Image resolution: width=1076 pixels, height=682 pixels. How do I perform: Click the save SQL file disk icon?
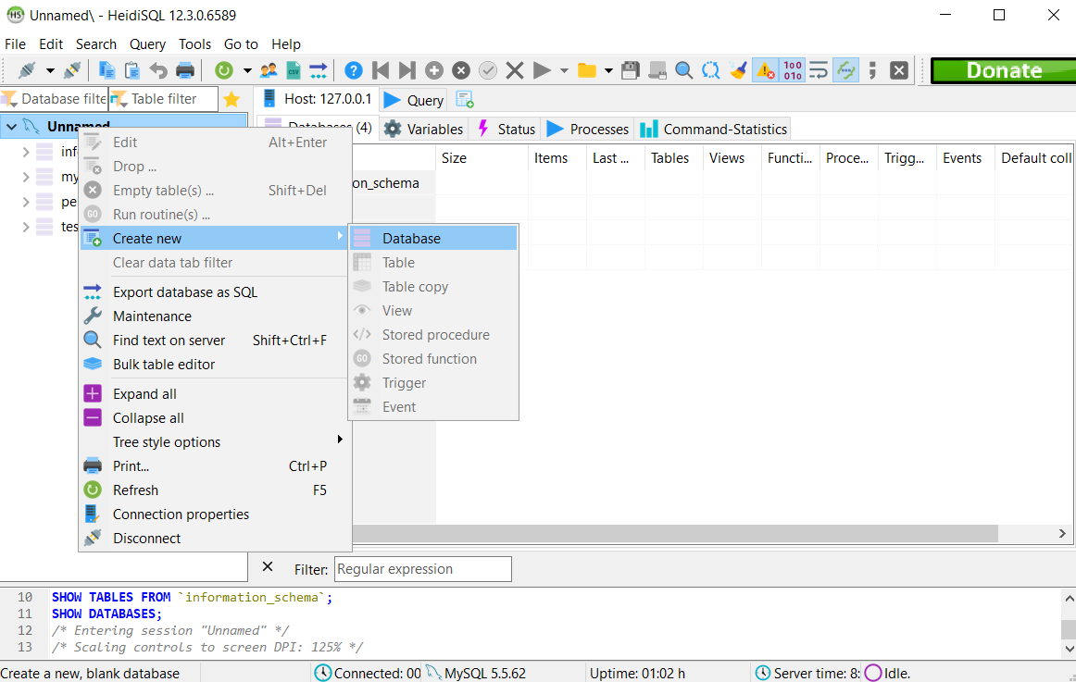point(630,70)
